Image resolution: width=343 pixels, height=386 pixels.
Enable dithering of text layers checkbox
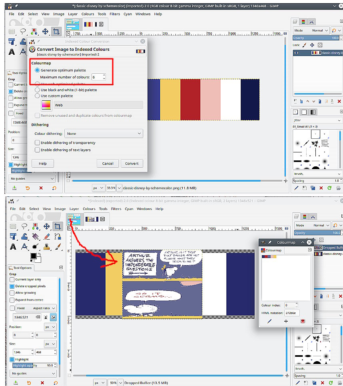[x=37, y=150]
